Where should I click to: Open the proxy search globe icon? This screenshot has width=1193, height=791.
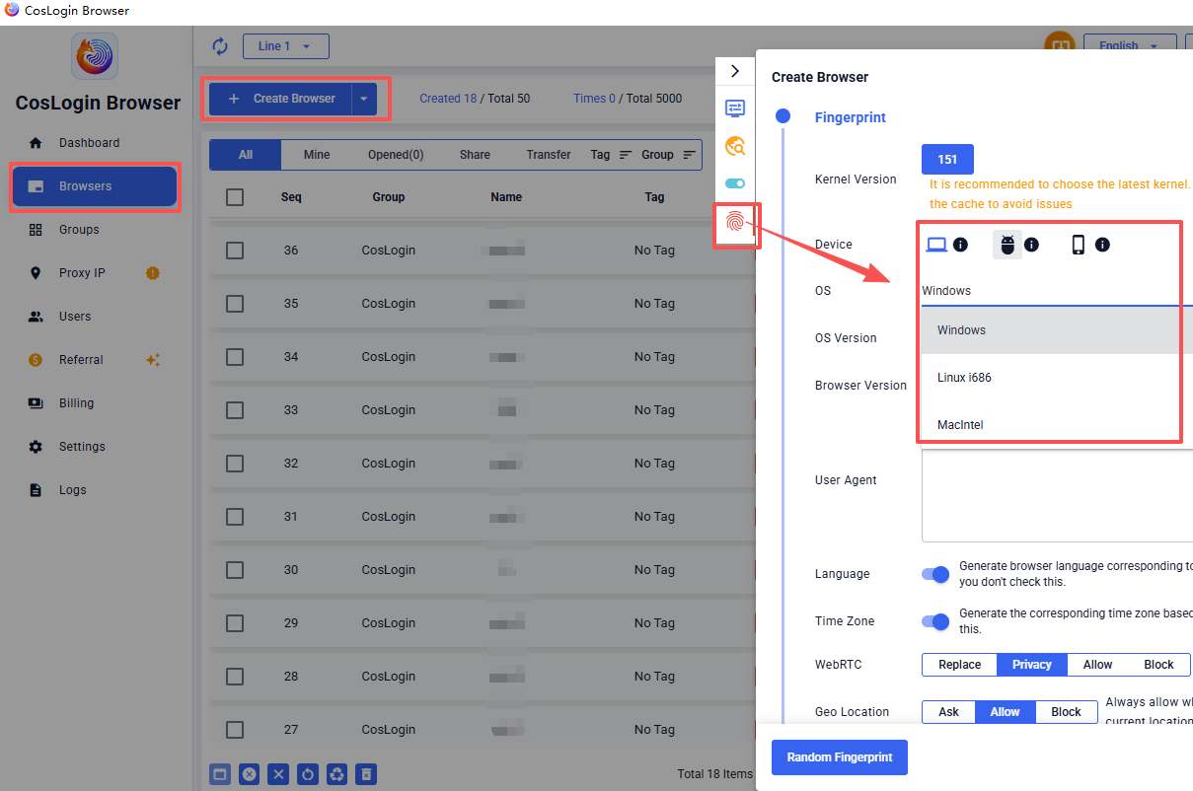coord(735,146)
